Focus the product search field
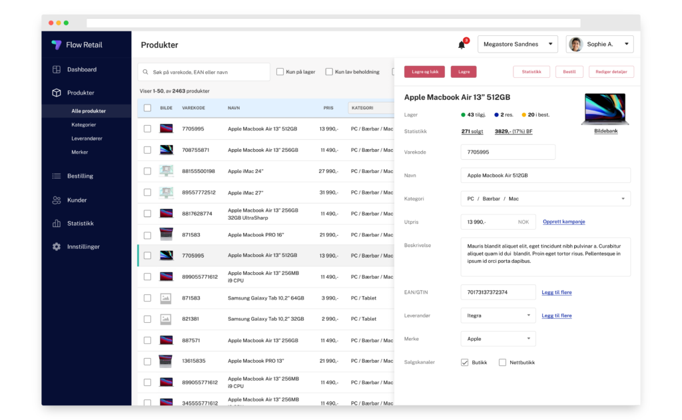The image size is (682, 420). [x=204, y=72]
